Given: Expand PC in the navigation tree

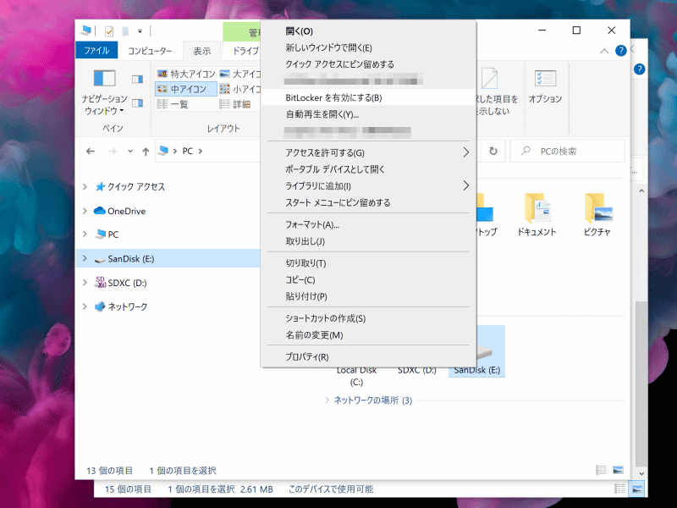Looking at the screenshot, I should click(85, 235).
